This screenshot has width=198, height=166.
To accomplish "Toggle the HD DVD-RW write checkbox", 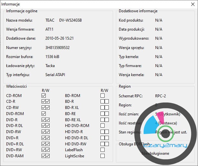I will (x=107, y=144).
